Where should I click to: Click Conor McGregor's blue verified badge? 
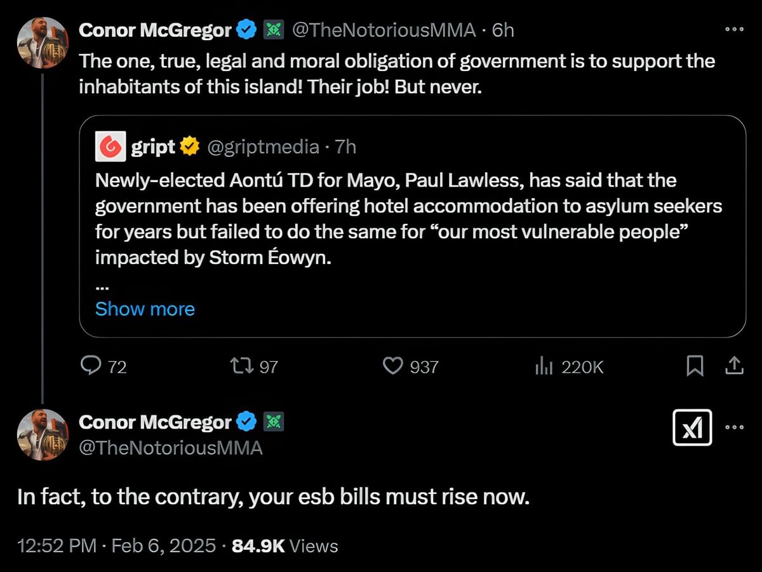(x=246, y=29)
